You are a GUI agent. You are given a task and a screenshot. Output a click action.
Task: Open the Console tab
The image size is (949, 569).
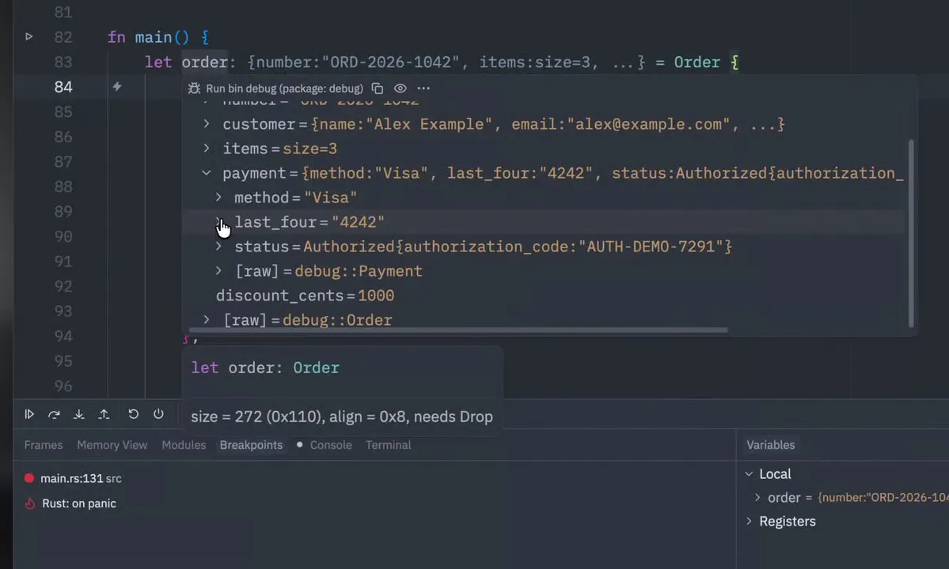(x=331, y=445)
